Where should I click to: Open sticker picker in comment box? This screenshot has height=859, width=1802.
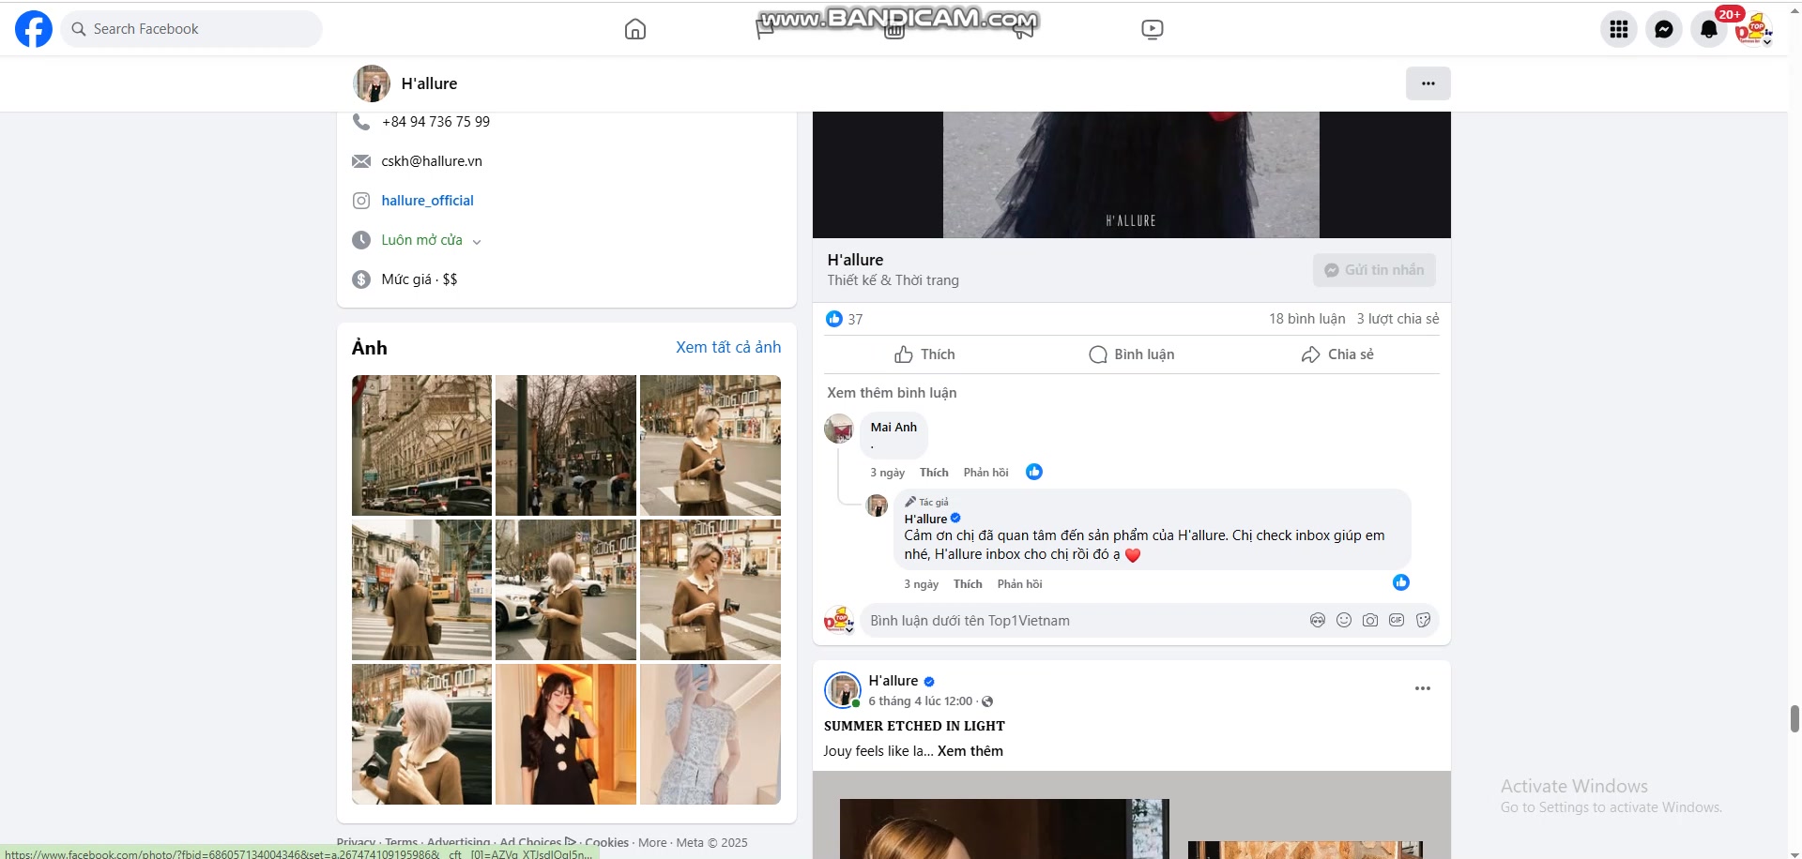(1423, 620)
